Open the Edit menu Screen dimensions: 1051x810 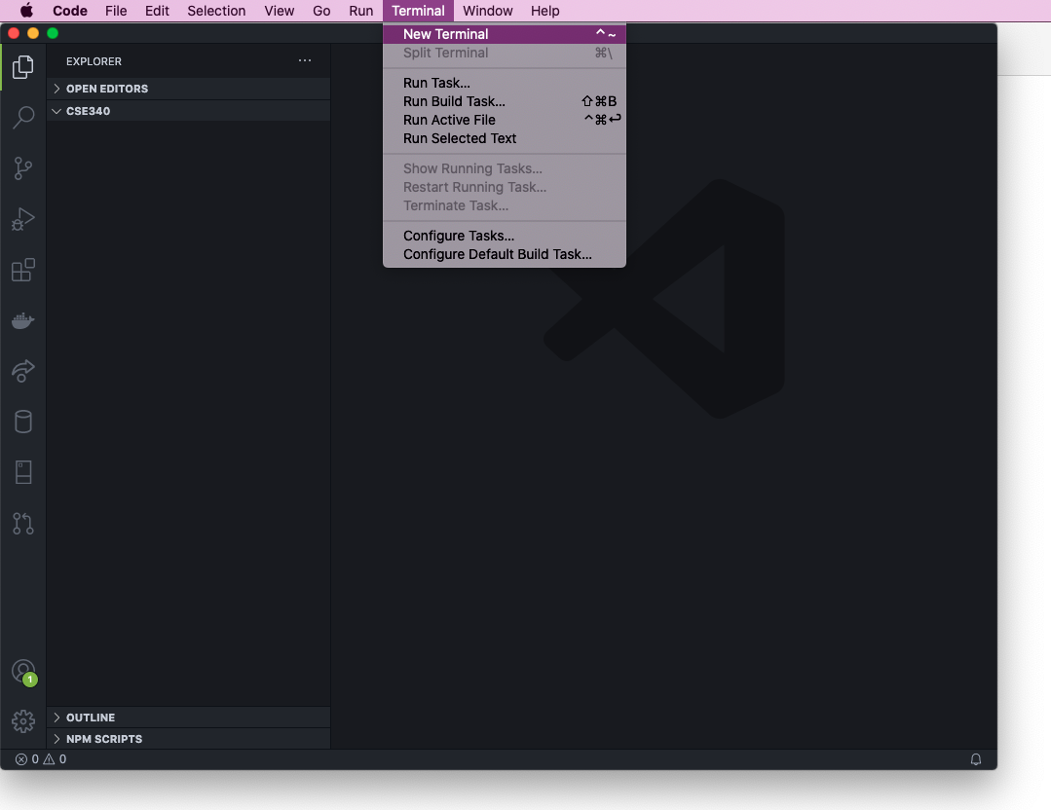(x=157, y=11)
